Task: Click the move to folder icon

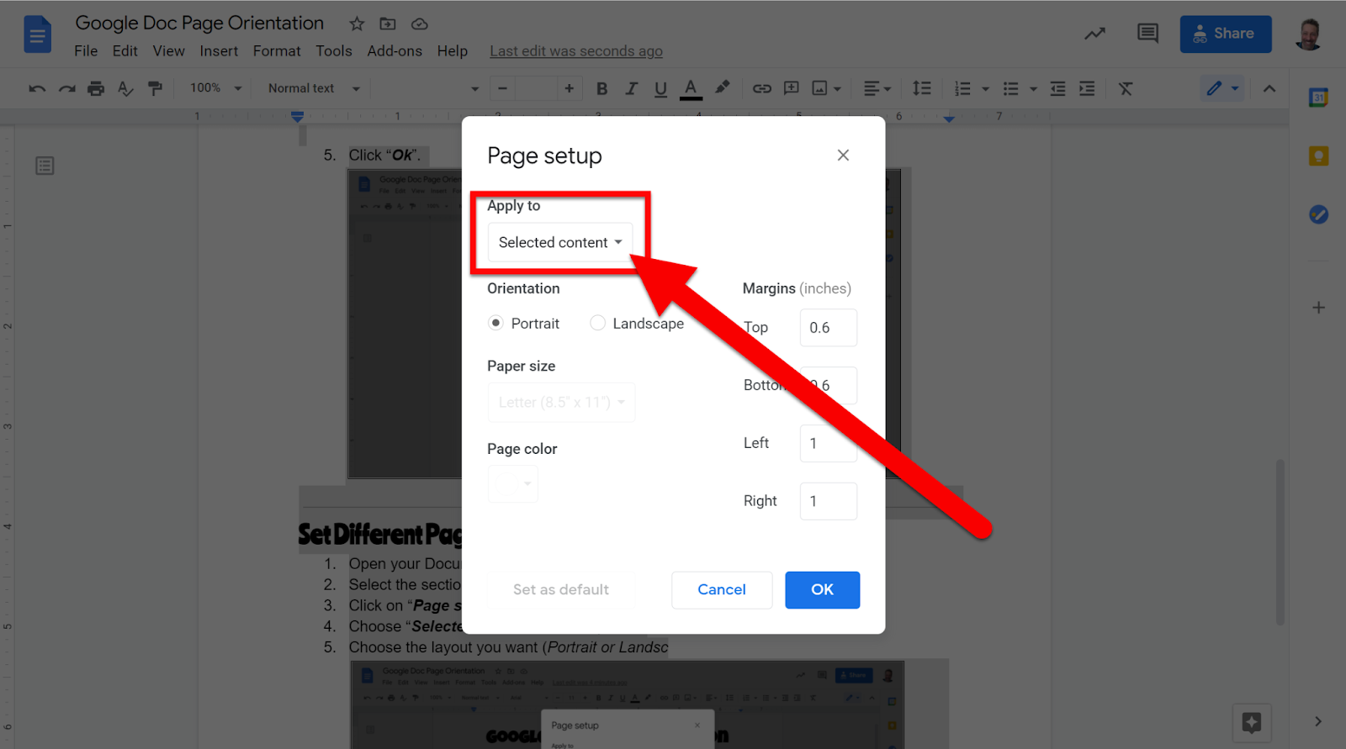Action: [x=388, y=24]
